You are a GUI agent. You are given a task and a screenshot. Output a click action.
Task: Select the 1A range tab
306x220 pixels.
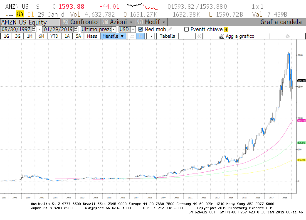pyautogui.click(x=67, y=36)
